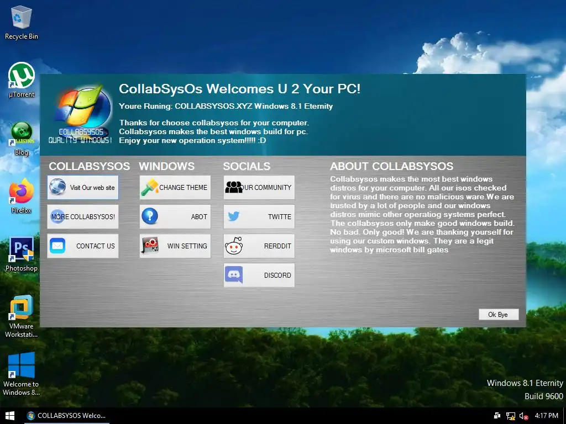Launch Firefox desktop shortcut
The height and width of the screenshot is (424, 566).
tap(22, 196)
